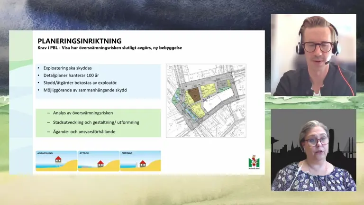Select the bottom presenter's video feed
Viewport: 364px width, 205px height.
pos(313,150)
